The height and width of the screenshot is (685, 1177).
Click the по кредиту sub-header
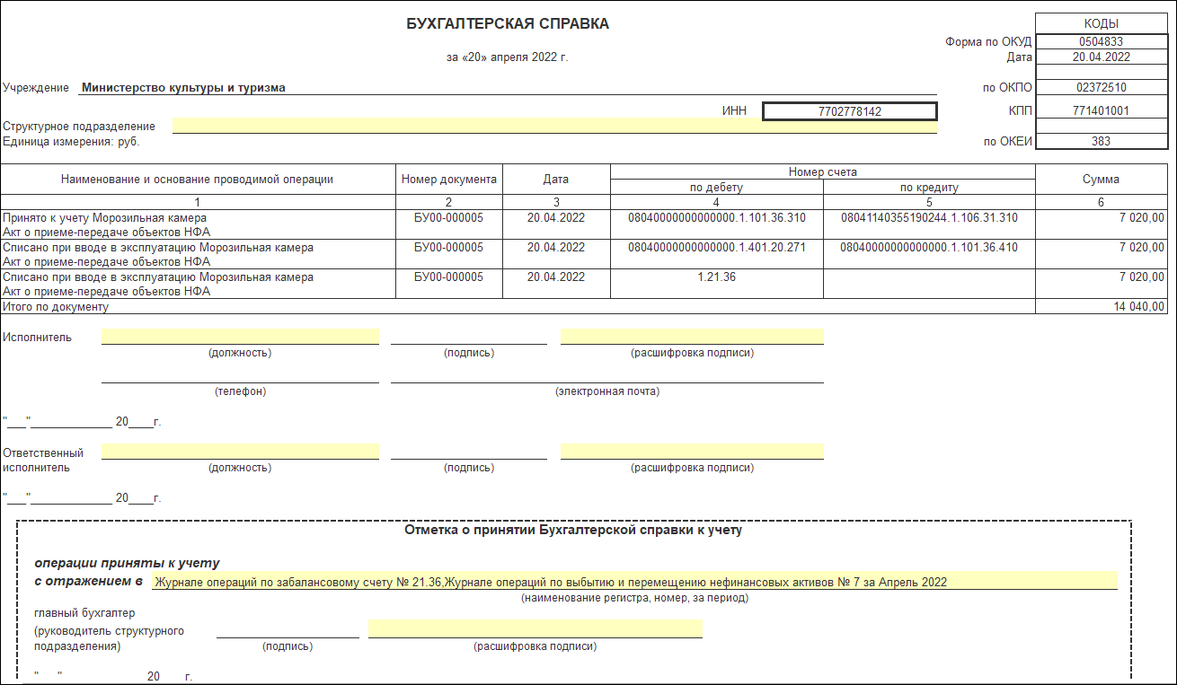tap(930, 188)
